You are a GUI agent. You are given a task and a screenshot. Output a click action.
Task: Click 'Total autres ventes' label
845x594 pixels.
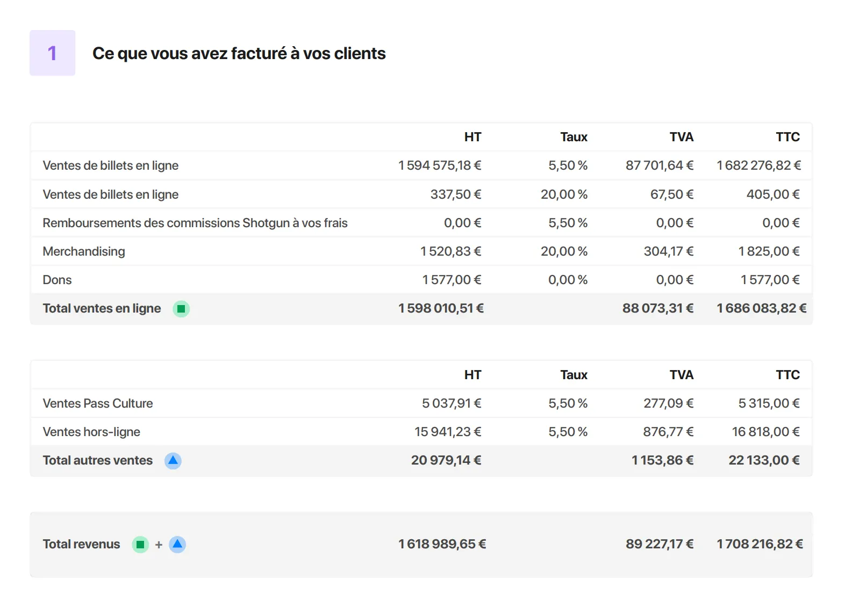[x=98, y=460]
